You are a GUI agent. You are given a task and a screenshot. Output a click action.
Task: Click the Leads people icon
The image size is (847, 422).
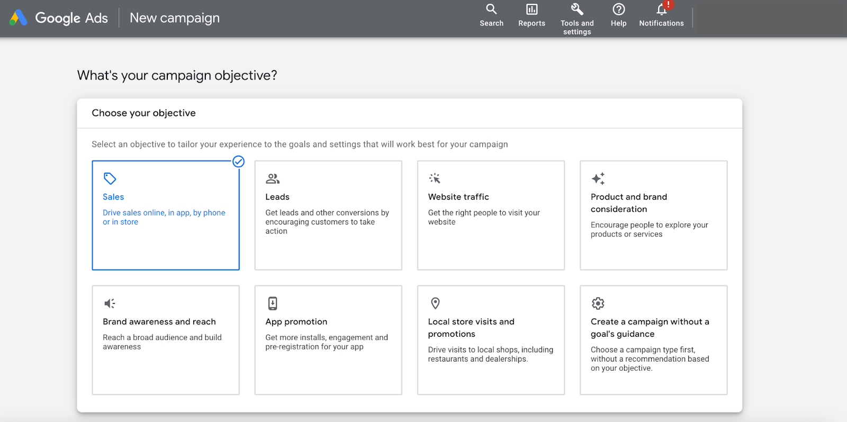point(273,178)
